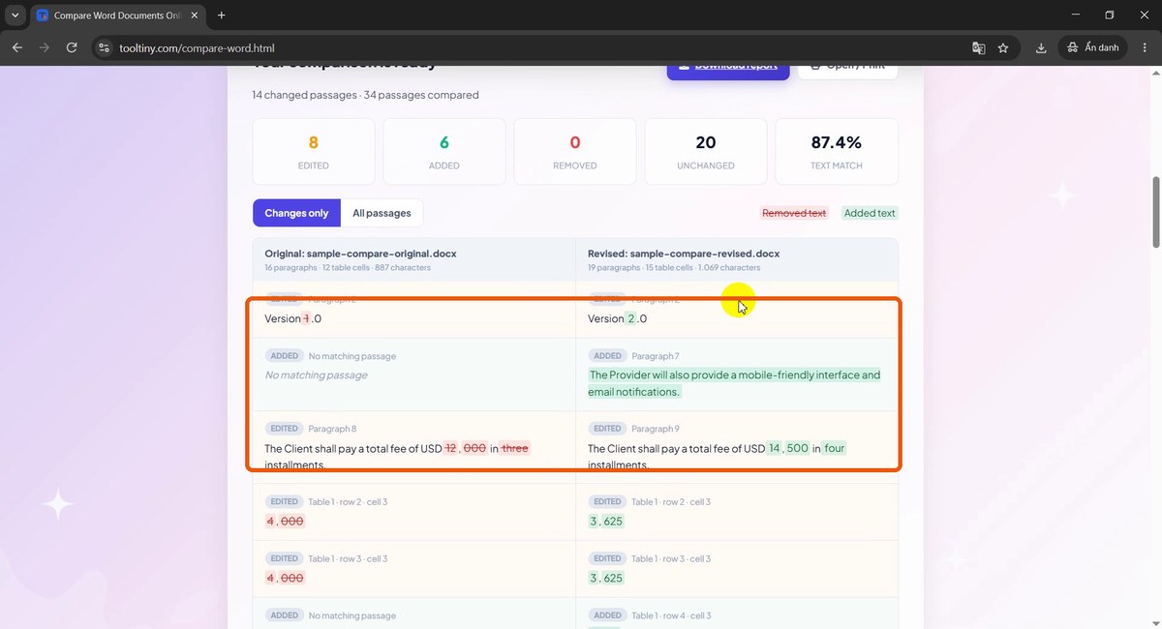Click '19 paragraphs · 15 table cells' revised details

click(x=674, y=267)
